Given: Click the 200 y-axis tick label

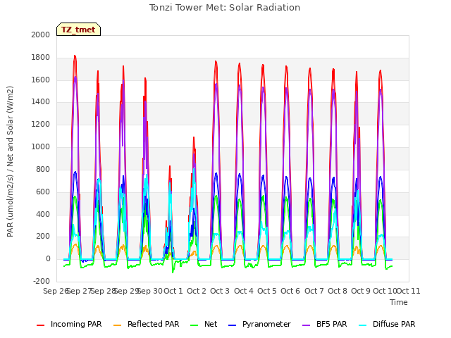Looking at the screenshot, I should [x=43, y=237].
